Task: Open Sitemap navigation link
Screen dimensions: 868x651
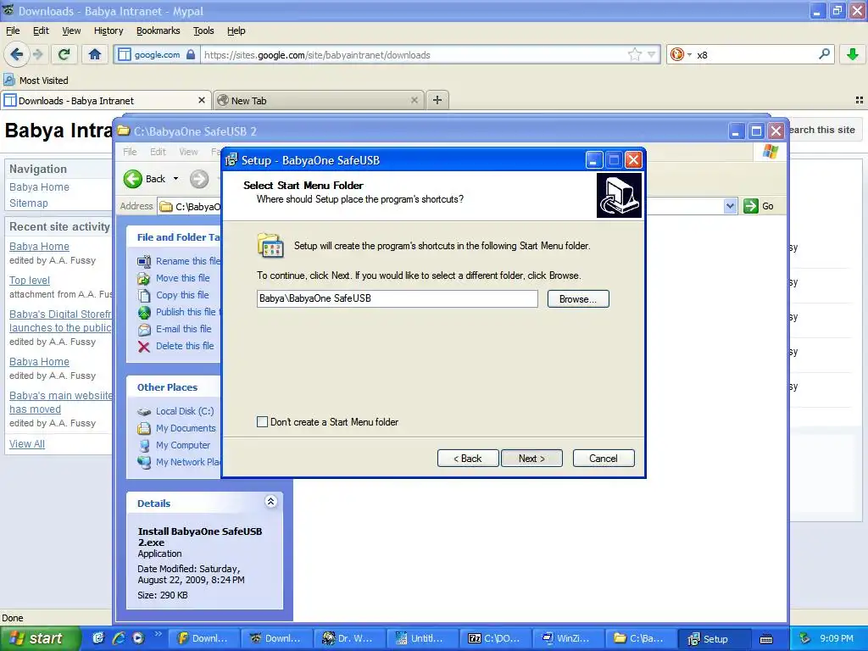Action: tap(29, 203)
